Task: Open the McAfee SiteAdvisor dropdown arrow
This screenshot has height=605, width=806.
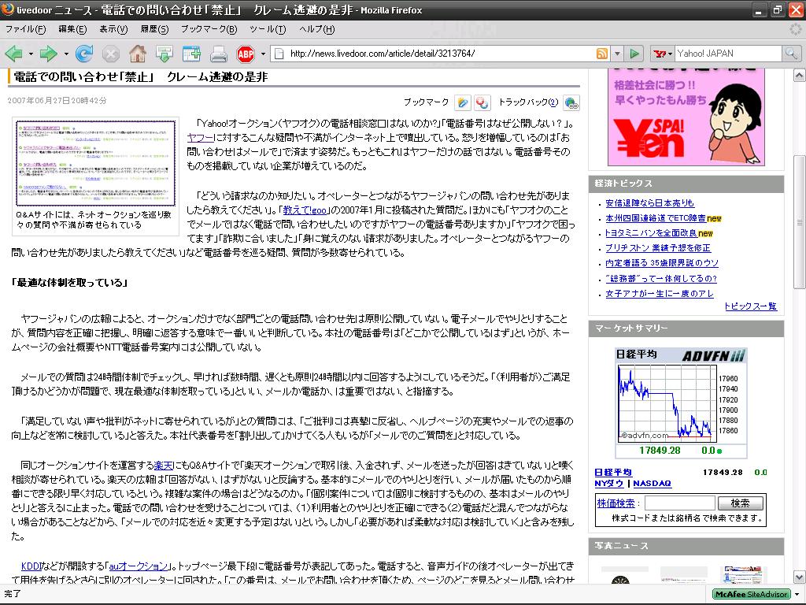Action: tap(797, 594)
